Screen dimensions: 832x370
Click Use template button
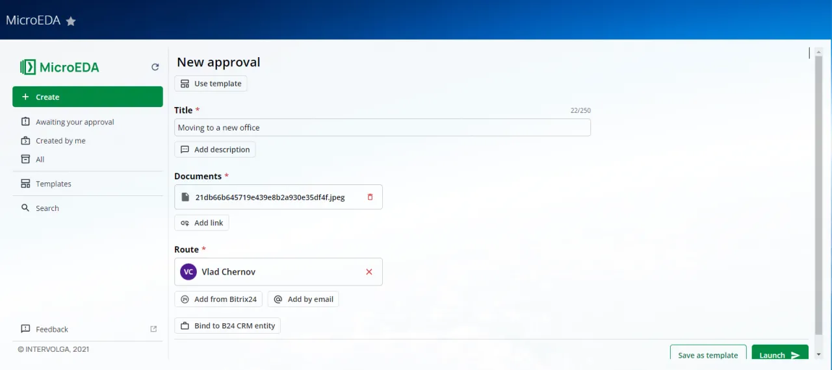click(x=211, y=84)
